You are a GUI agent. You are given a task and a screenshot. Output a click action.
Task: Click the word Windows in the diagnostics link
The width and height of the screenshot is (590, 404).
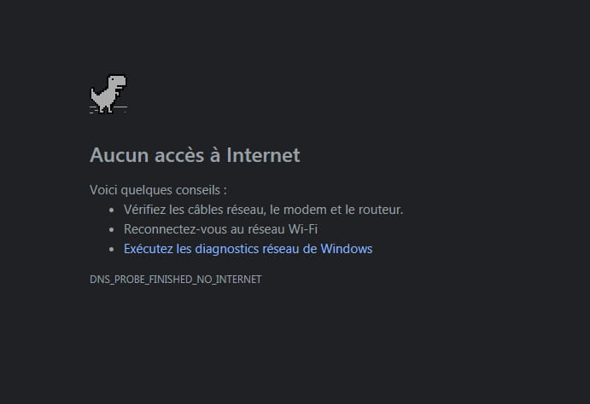coord(346,249)
